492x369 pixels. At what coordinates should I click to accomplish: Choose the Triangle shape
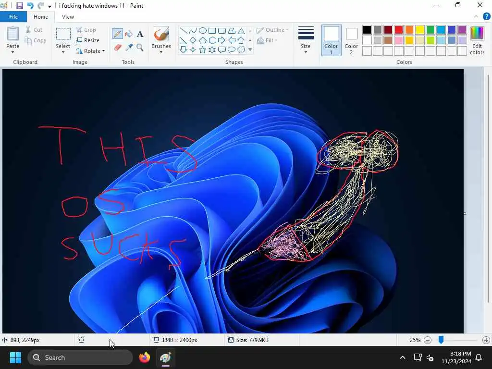[241, 31]
